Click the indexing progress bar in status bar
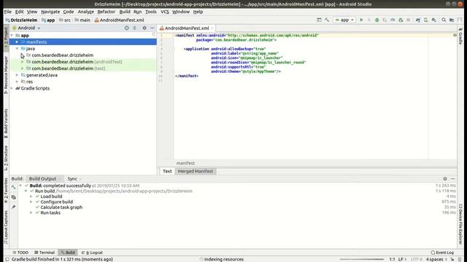This screenshot has height=262, width=467. (362, 259)
